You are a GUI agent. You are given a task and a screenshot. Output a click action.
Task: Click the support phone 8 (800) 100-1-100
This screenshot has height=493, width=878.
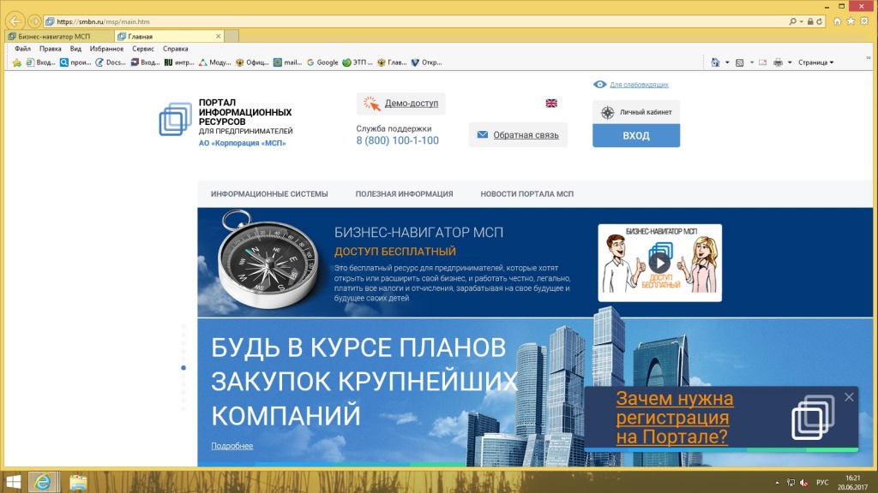click(x=398, y=141)
